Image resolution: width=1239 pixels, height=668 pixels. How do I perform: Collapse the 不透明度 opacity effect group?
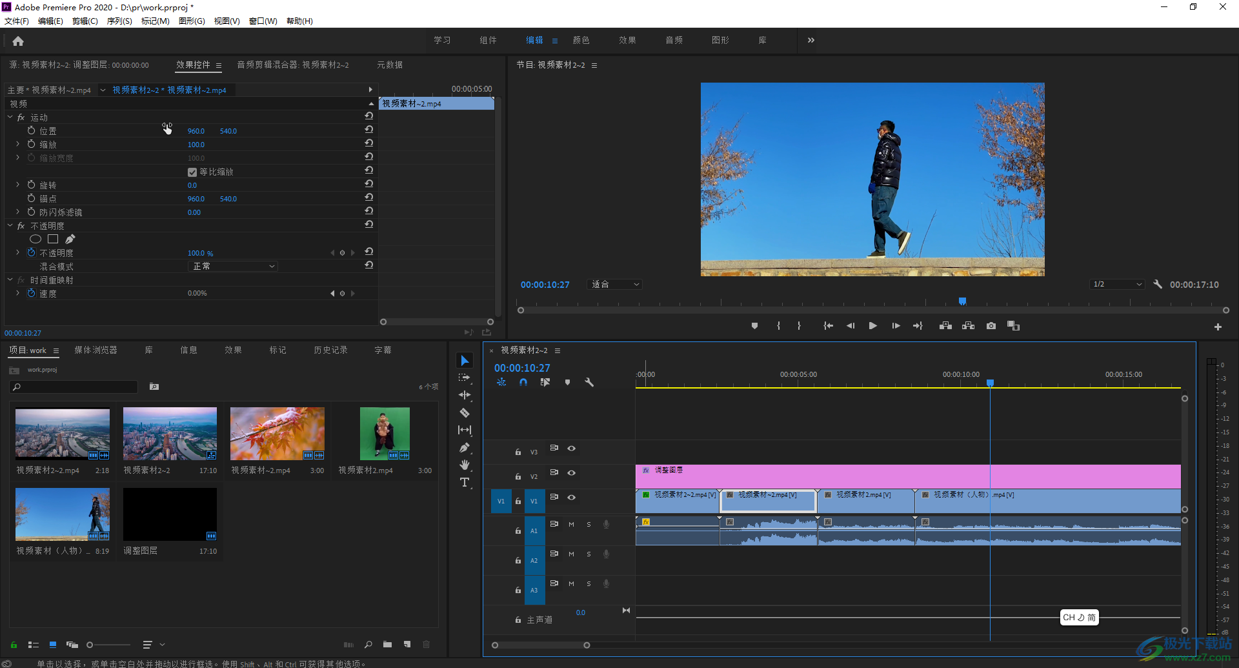[x=10, y=226]
